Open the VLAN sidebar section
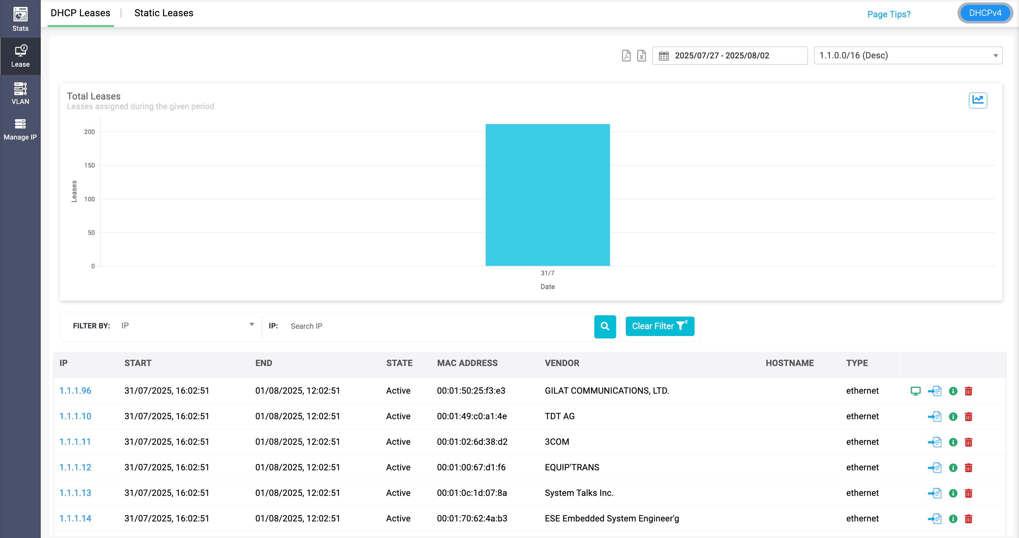The image size is (1019, 538). tap(20, 93)
